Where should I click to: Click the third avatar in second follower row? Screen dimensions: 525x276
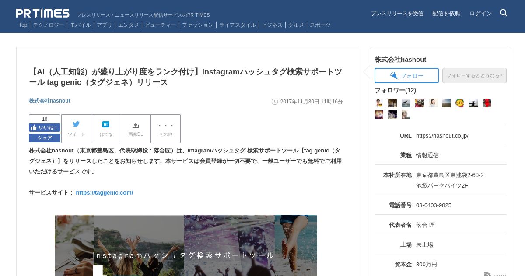[x=406, y=115]
